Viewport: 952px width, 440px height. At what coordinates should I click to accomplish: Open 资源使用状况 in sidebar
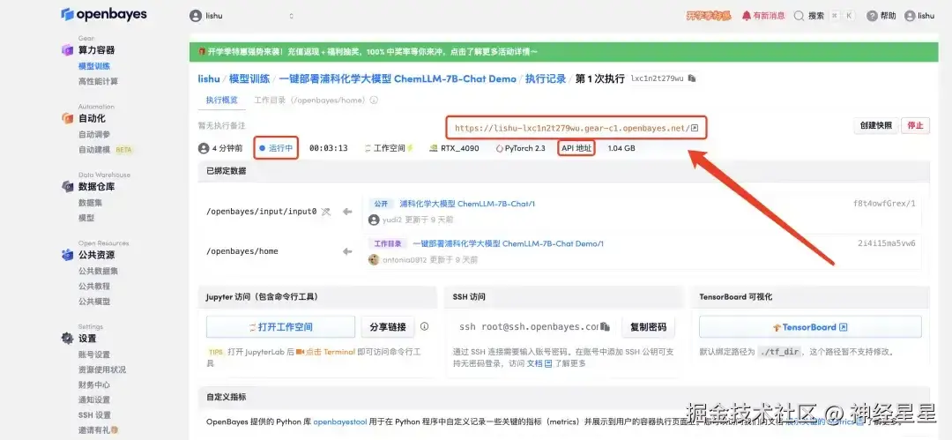coord(102,369)
